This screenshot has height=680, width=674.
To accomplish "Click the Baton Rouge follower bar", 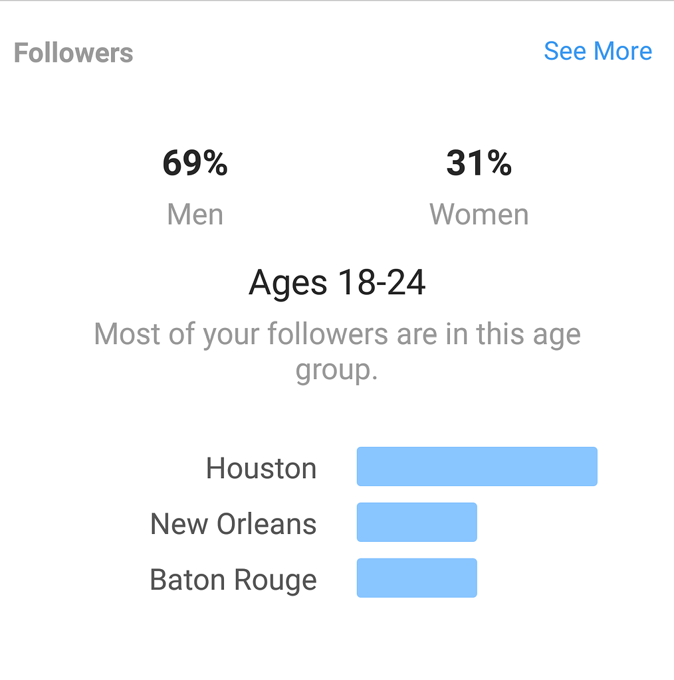I will click(x=417, y=578).
